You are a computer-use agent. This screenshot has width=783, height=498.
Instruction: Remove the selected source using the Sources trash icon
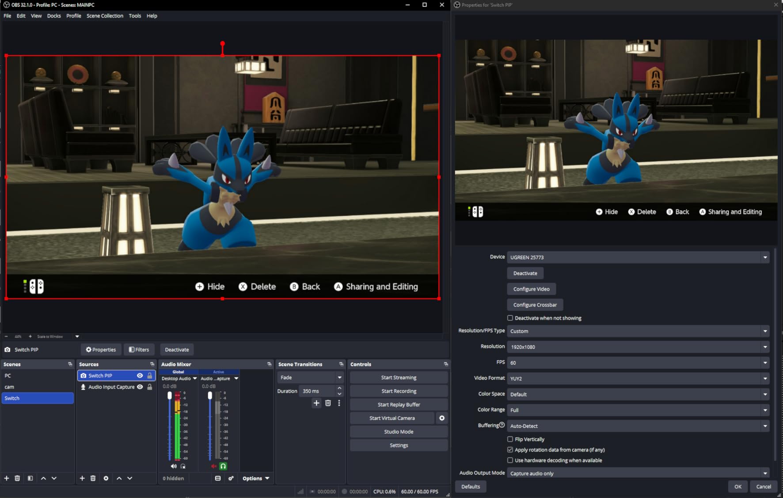pyautogui.click(x=93, y=478)
